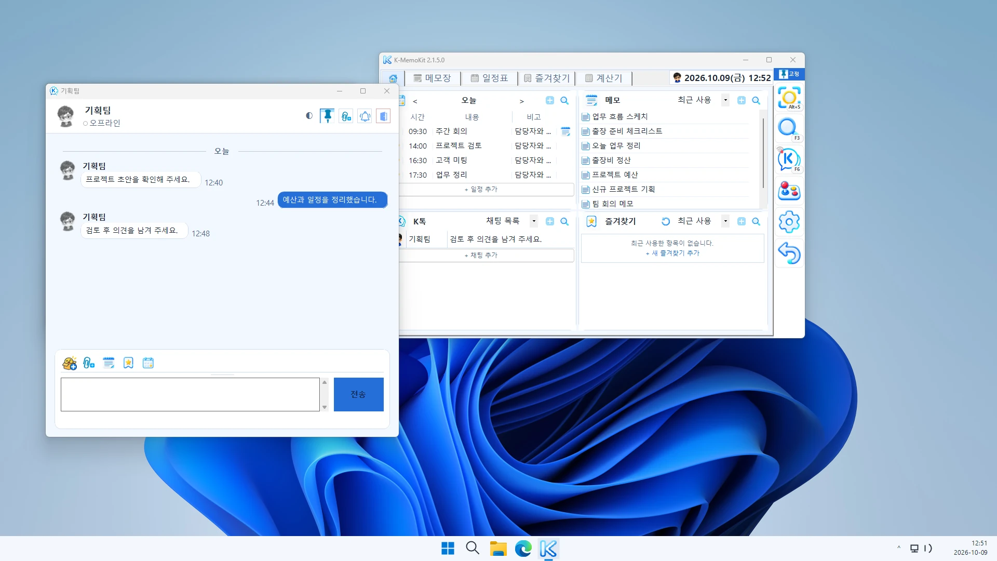
Task: Open the emoji picker above the message box
Action: pos(70,363)
